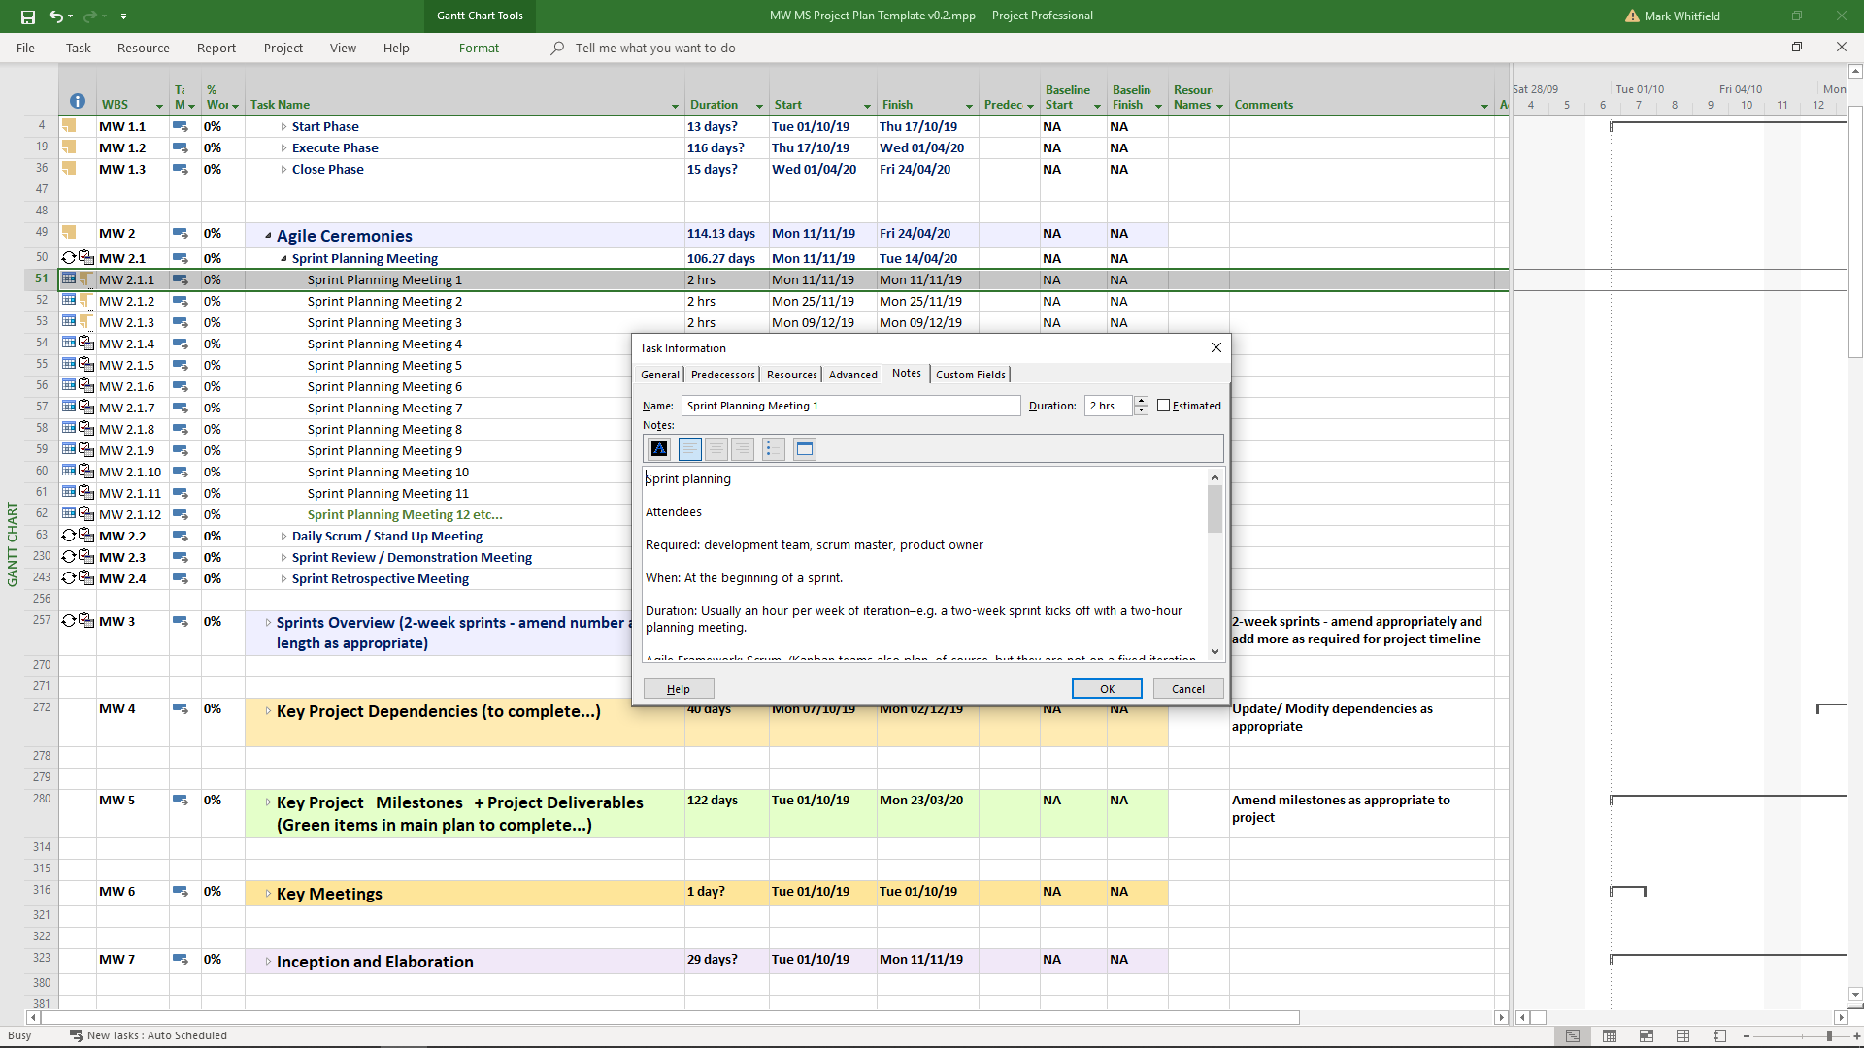
Task: Right align the notes text
Action: tap(743, 448)
